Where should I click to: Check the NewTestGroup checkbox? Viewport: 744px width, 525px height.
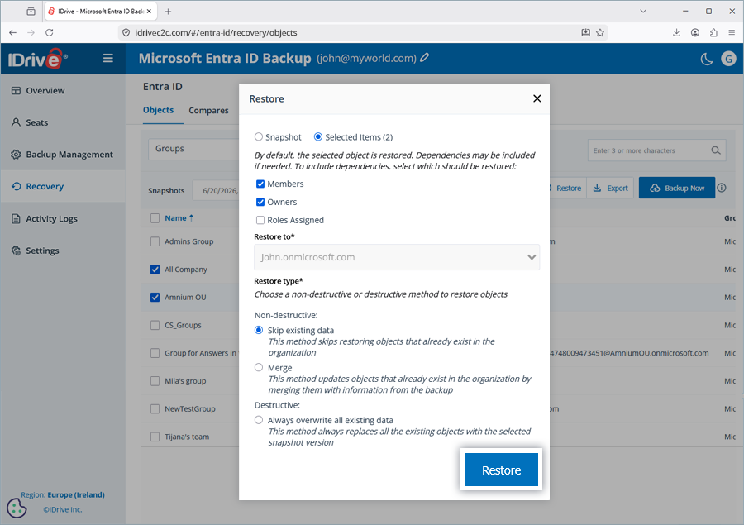pos(155,408)
